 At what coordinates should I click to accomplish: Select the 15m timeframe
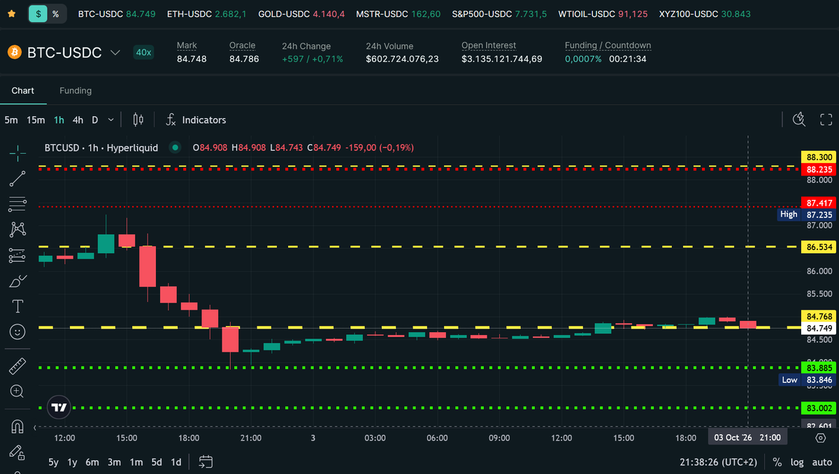36,120
